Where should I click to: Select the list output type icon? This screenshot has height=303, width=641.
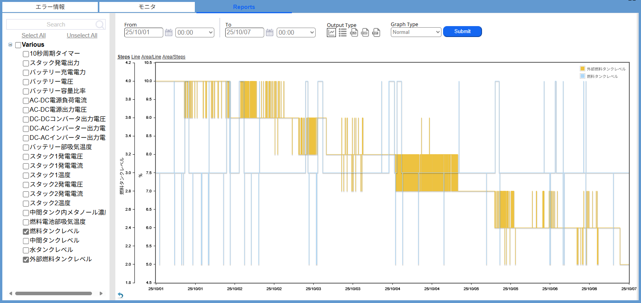(343, 33)
